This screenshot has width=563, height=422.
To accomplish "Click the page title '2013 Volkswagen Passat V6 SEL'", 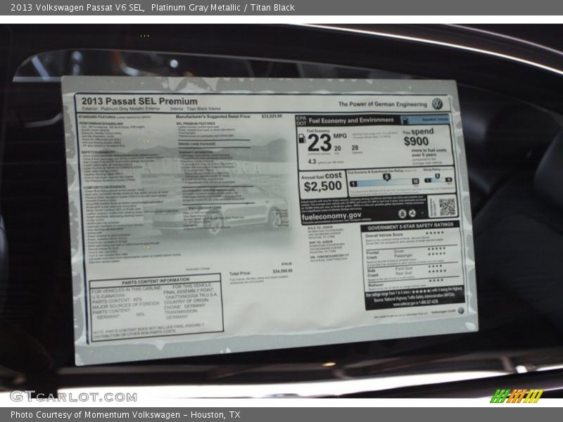I will pos(77,7).
